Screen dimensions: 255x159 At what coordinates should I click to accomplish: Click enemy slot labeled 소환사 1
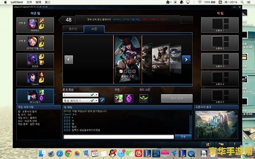click(220, 25)
